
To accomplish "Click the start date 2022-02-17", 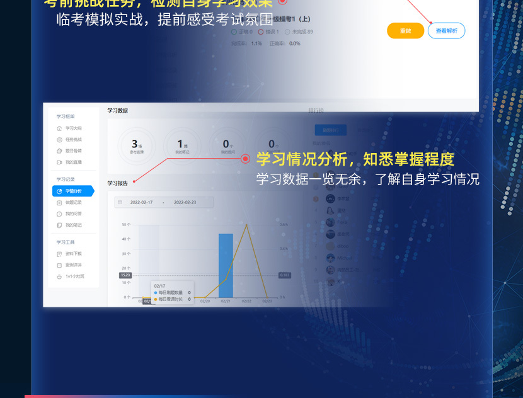I will tap(141, 202).
